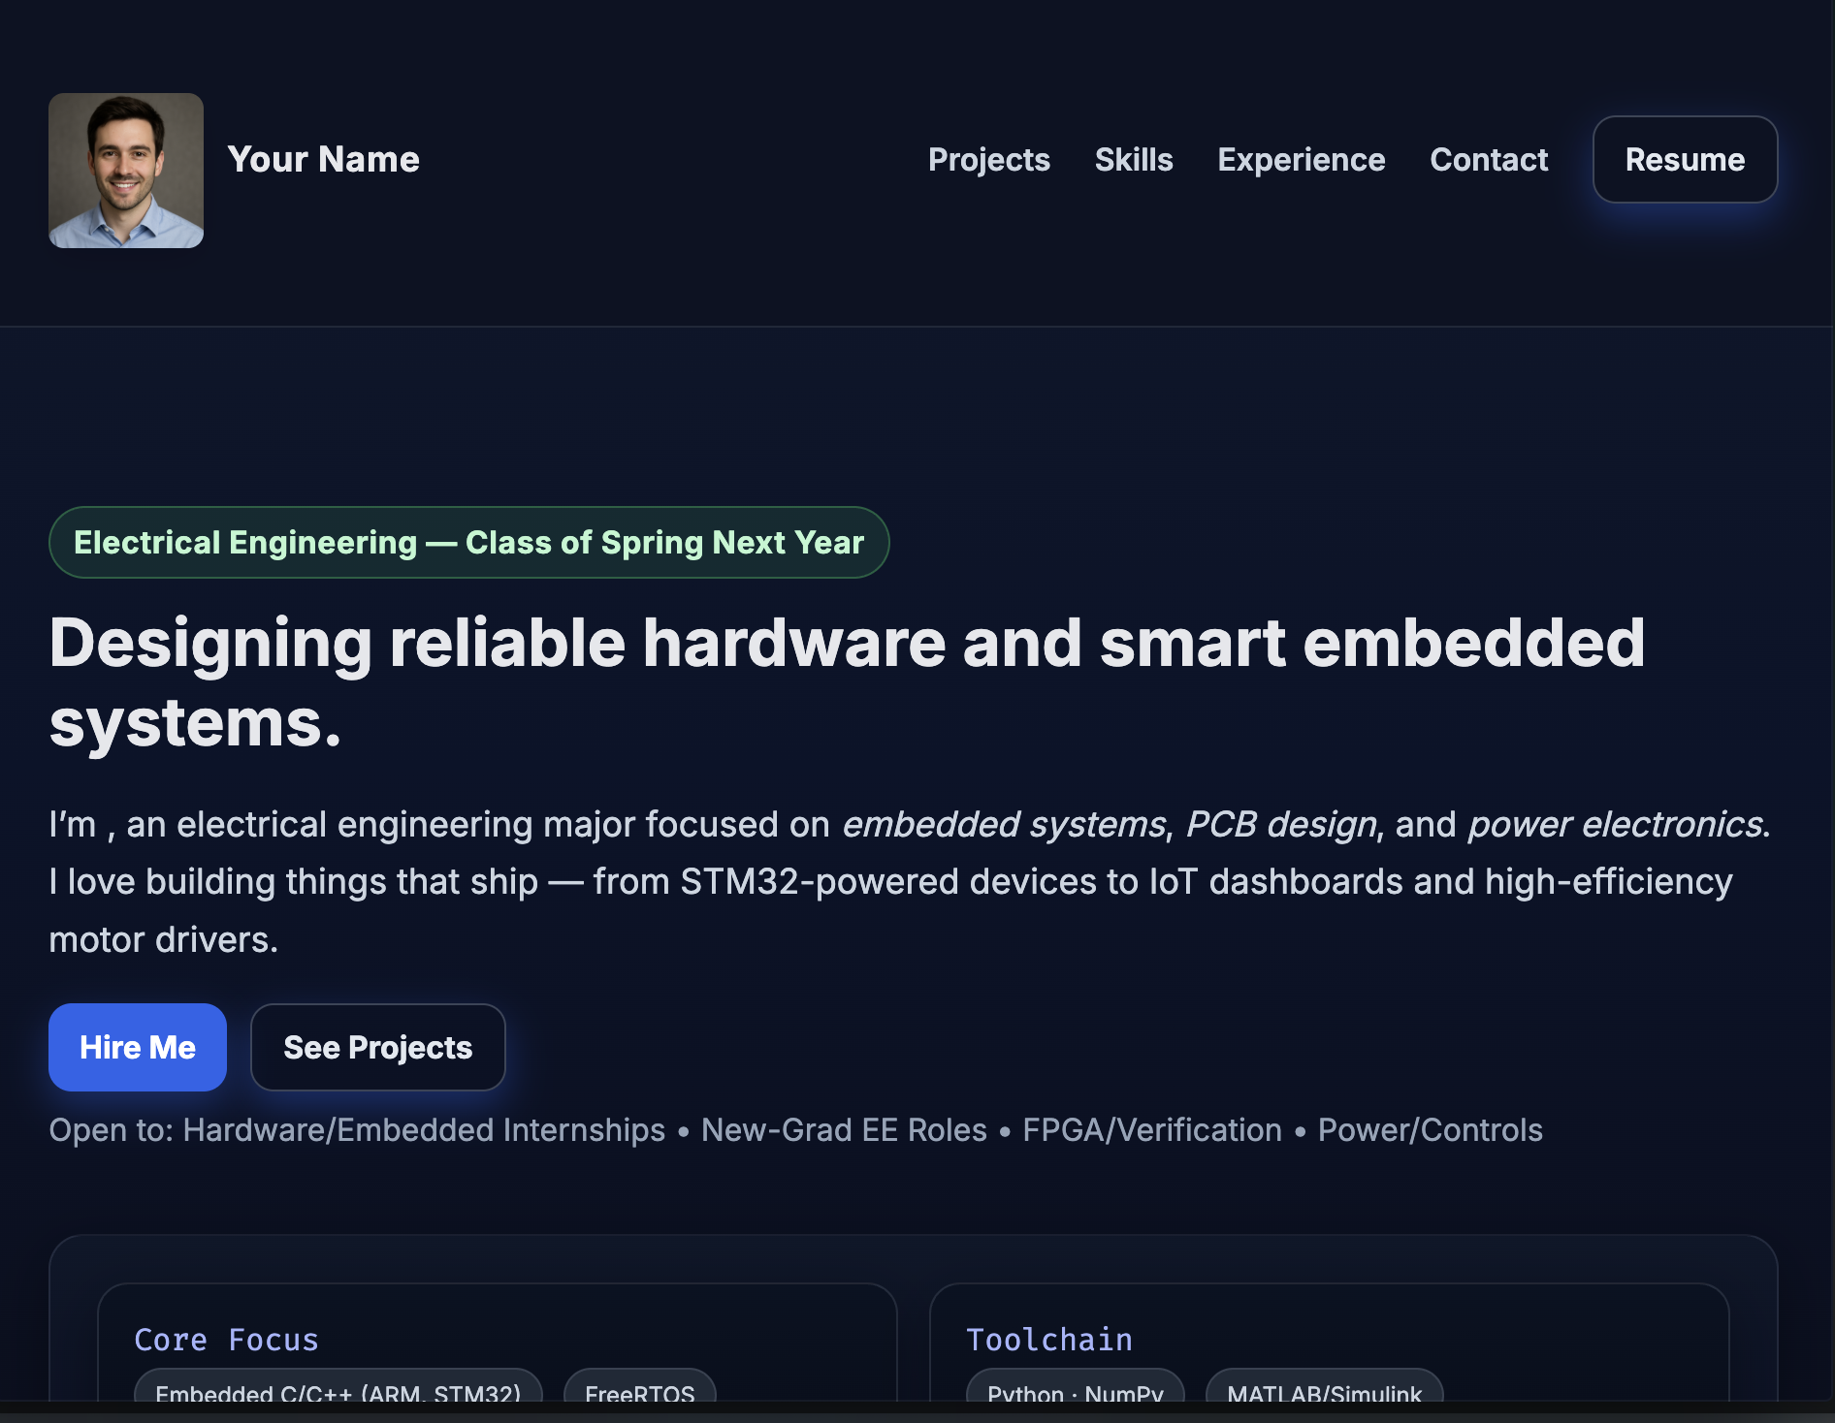This screenshot has width=1835, height=1423.
Task: Click the italic 'embedded systems' text
Action: tap(1003, 824)
